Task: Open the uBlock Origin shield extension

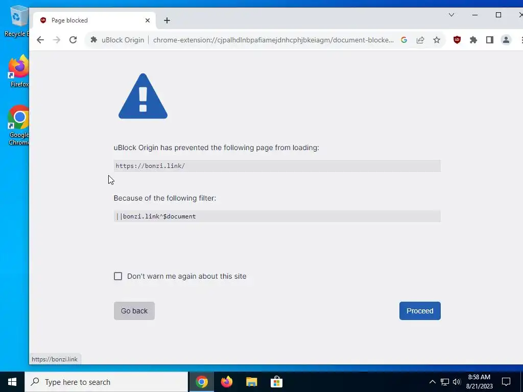Action: tap(457, 40)
